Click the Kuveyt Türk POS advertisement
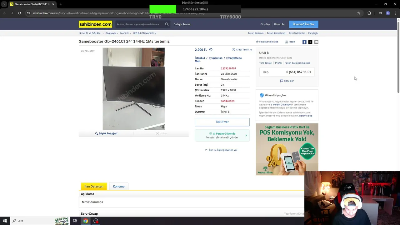This screenshot has width=400, height=225. 287,149
